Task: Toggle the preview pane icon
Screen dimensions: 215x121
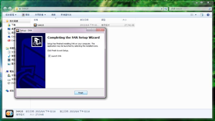Action: (202, 15)
